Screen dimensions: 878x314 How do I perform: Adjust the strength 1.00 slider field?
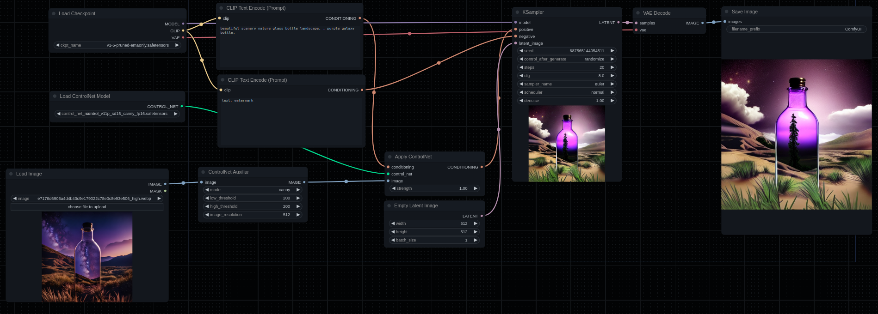tap(435, 188)
